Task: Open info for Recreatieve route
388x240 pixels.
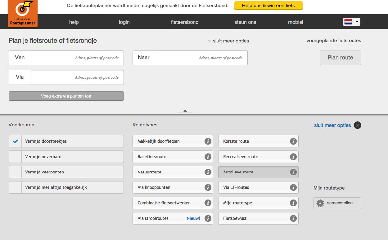Action: pyautogui.click(x=293, y=157)
